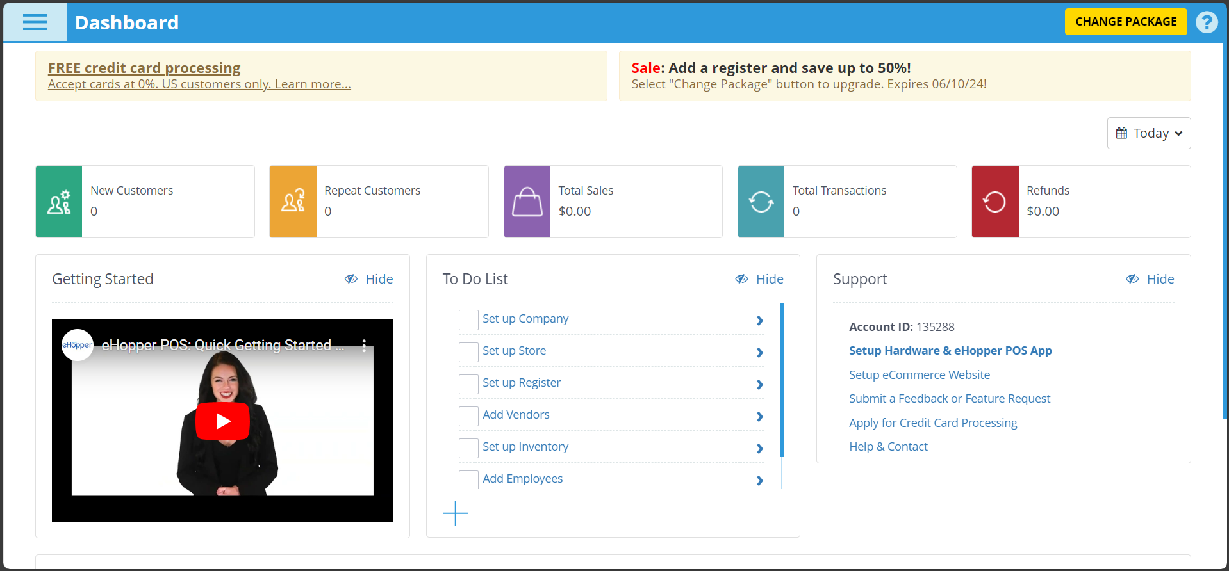Click the eHopper channel logo on video

[78, 345]
